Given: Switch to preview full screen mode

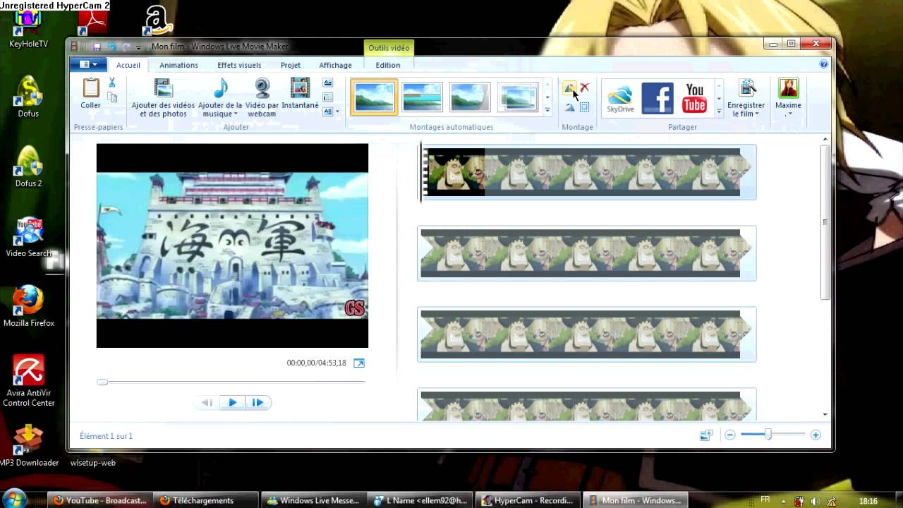Looking at the screenshot, I should coord(359,363).
